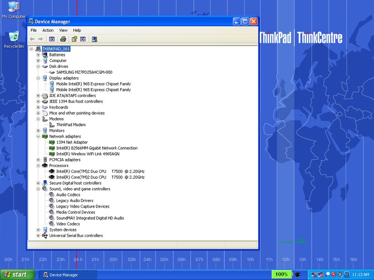The width and height of the screenshot is (374, 280).
Task: Toggle the console tree toolbar icon
Action: 52,39
